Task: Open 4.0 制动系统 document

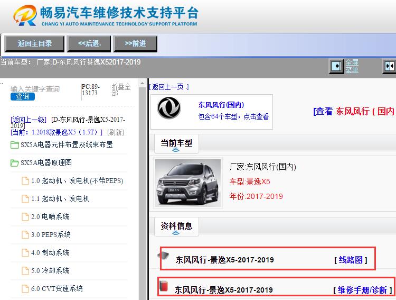Action: 50,253
